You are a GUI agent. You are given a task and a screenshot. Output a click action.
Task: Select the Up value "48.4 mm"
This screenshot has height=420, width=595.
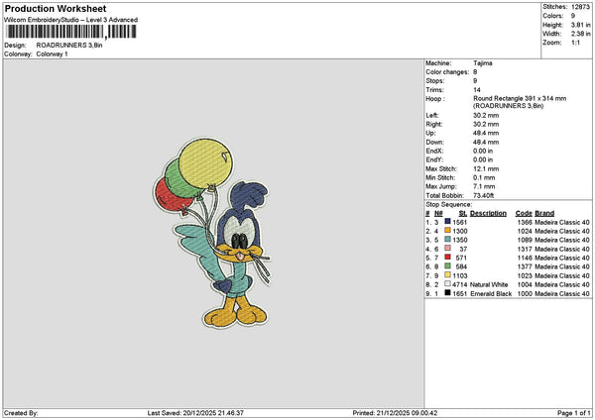coord(486,133)
